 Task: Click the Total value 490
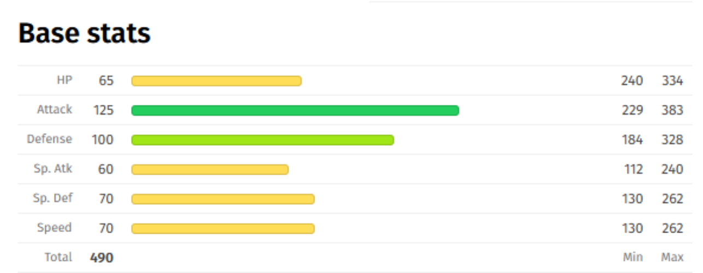(102, 258)
